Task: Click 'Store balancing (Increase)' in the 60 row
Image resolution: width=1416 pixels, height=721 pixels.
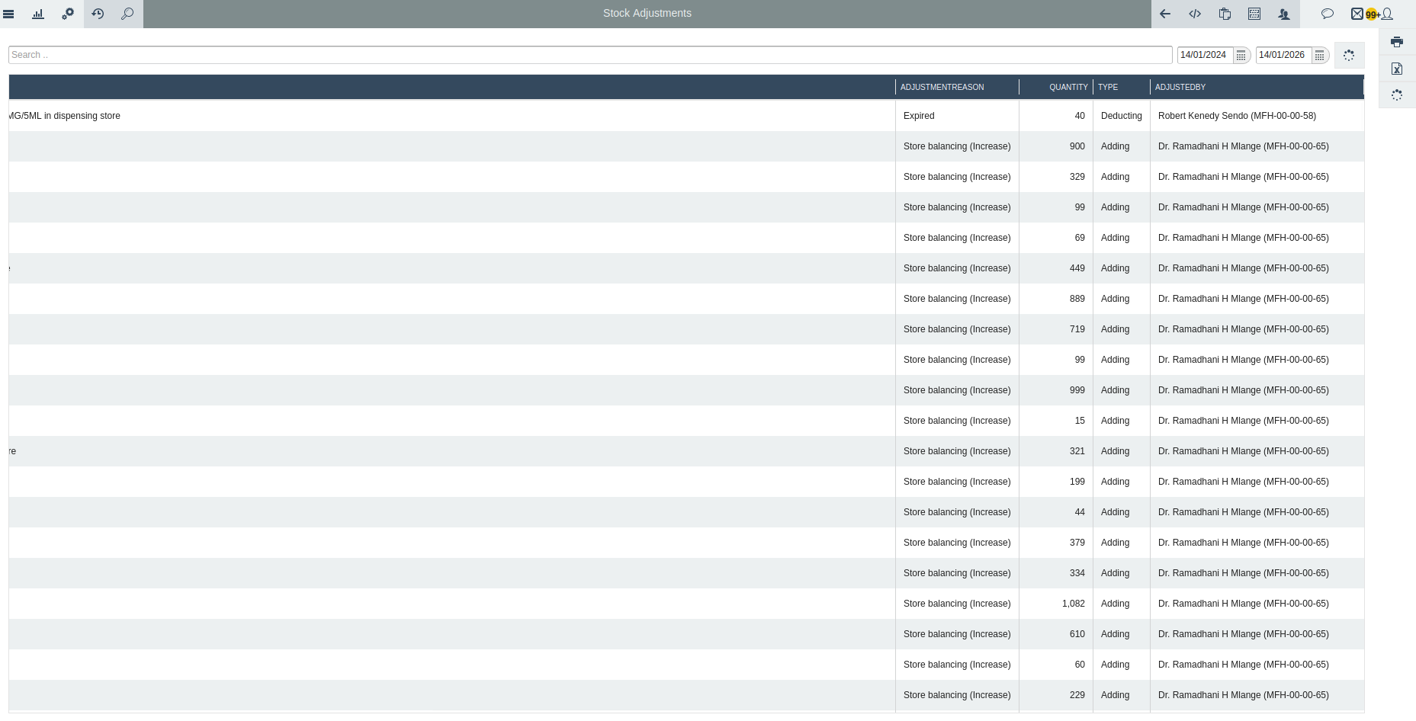Action: pos(957,665)
